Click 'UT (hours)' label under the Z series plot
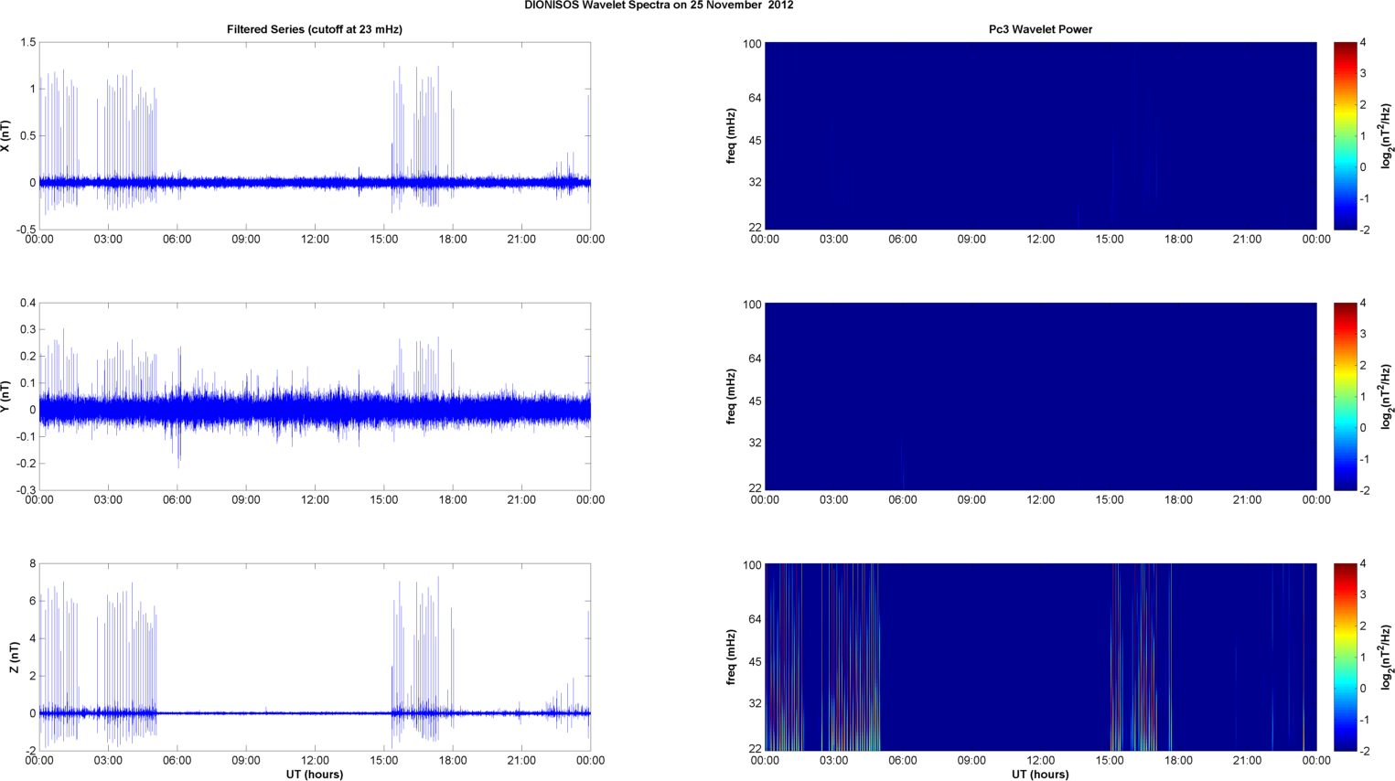1395x781 pixels. (315, 775)
